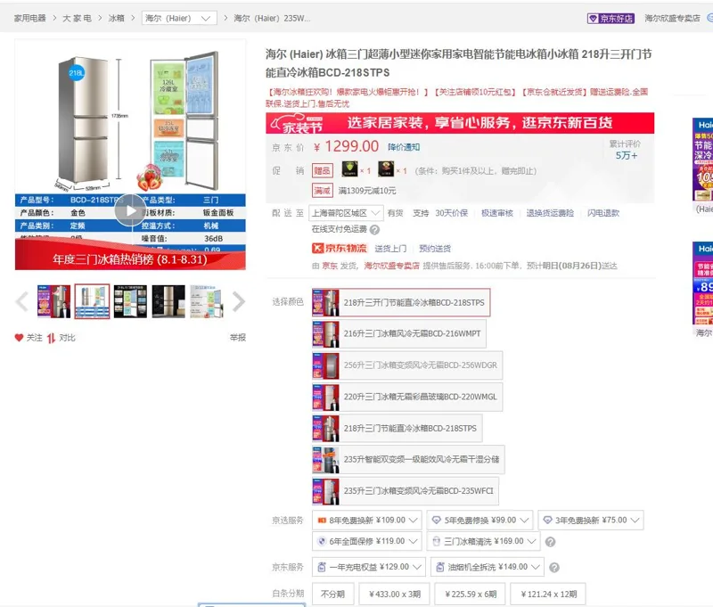The height and width of the screenshot is (607, 713).
Task: Open 海尔 (Haier) 235W... breadcrumb
Action: (x=272, y=19)
